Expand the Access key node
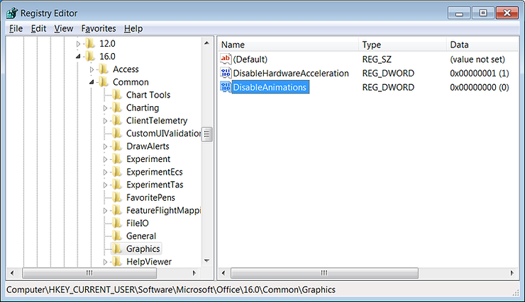525x302 pixels. coord(92,69)
